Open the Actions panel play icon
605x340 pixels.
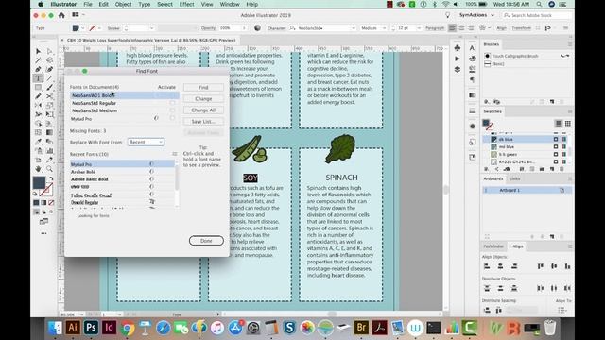458,59
